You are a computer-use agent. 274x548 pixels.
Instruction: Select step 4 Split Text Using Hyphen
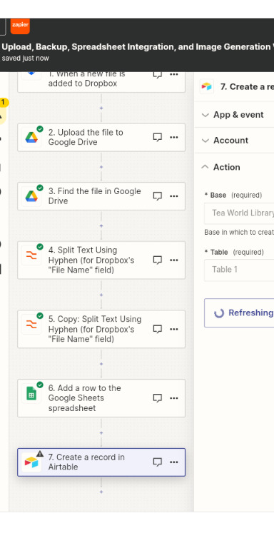pos(101,260)
